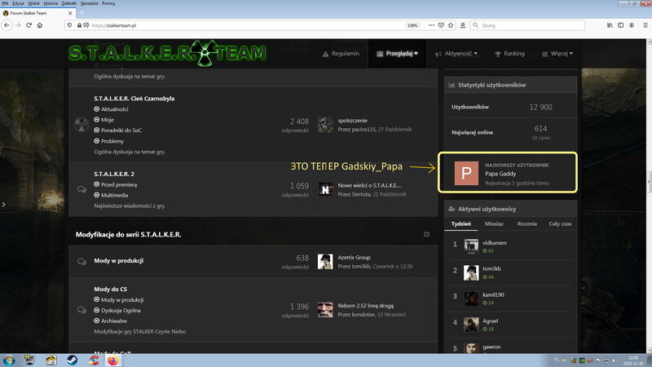Switch to the Miesiąc tab in active users
This screenshot has width=652, height=367.
[496, 224]
